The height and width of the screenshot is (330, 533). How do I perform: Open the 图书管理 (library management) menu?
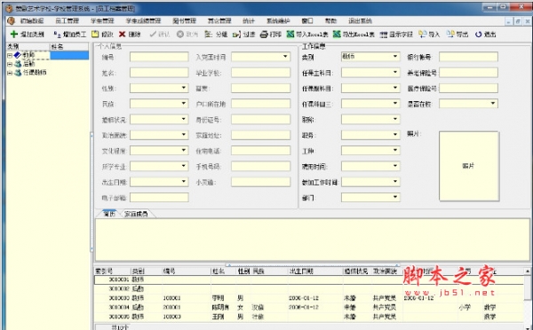184,20
